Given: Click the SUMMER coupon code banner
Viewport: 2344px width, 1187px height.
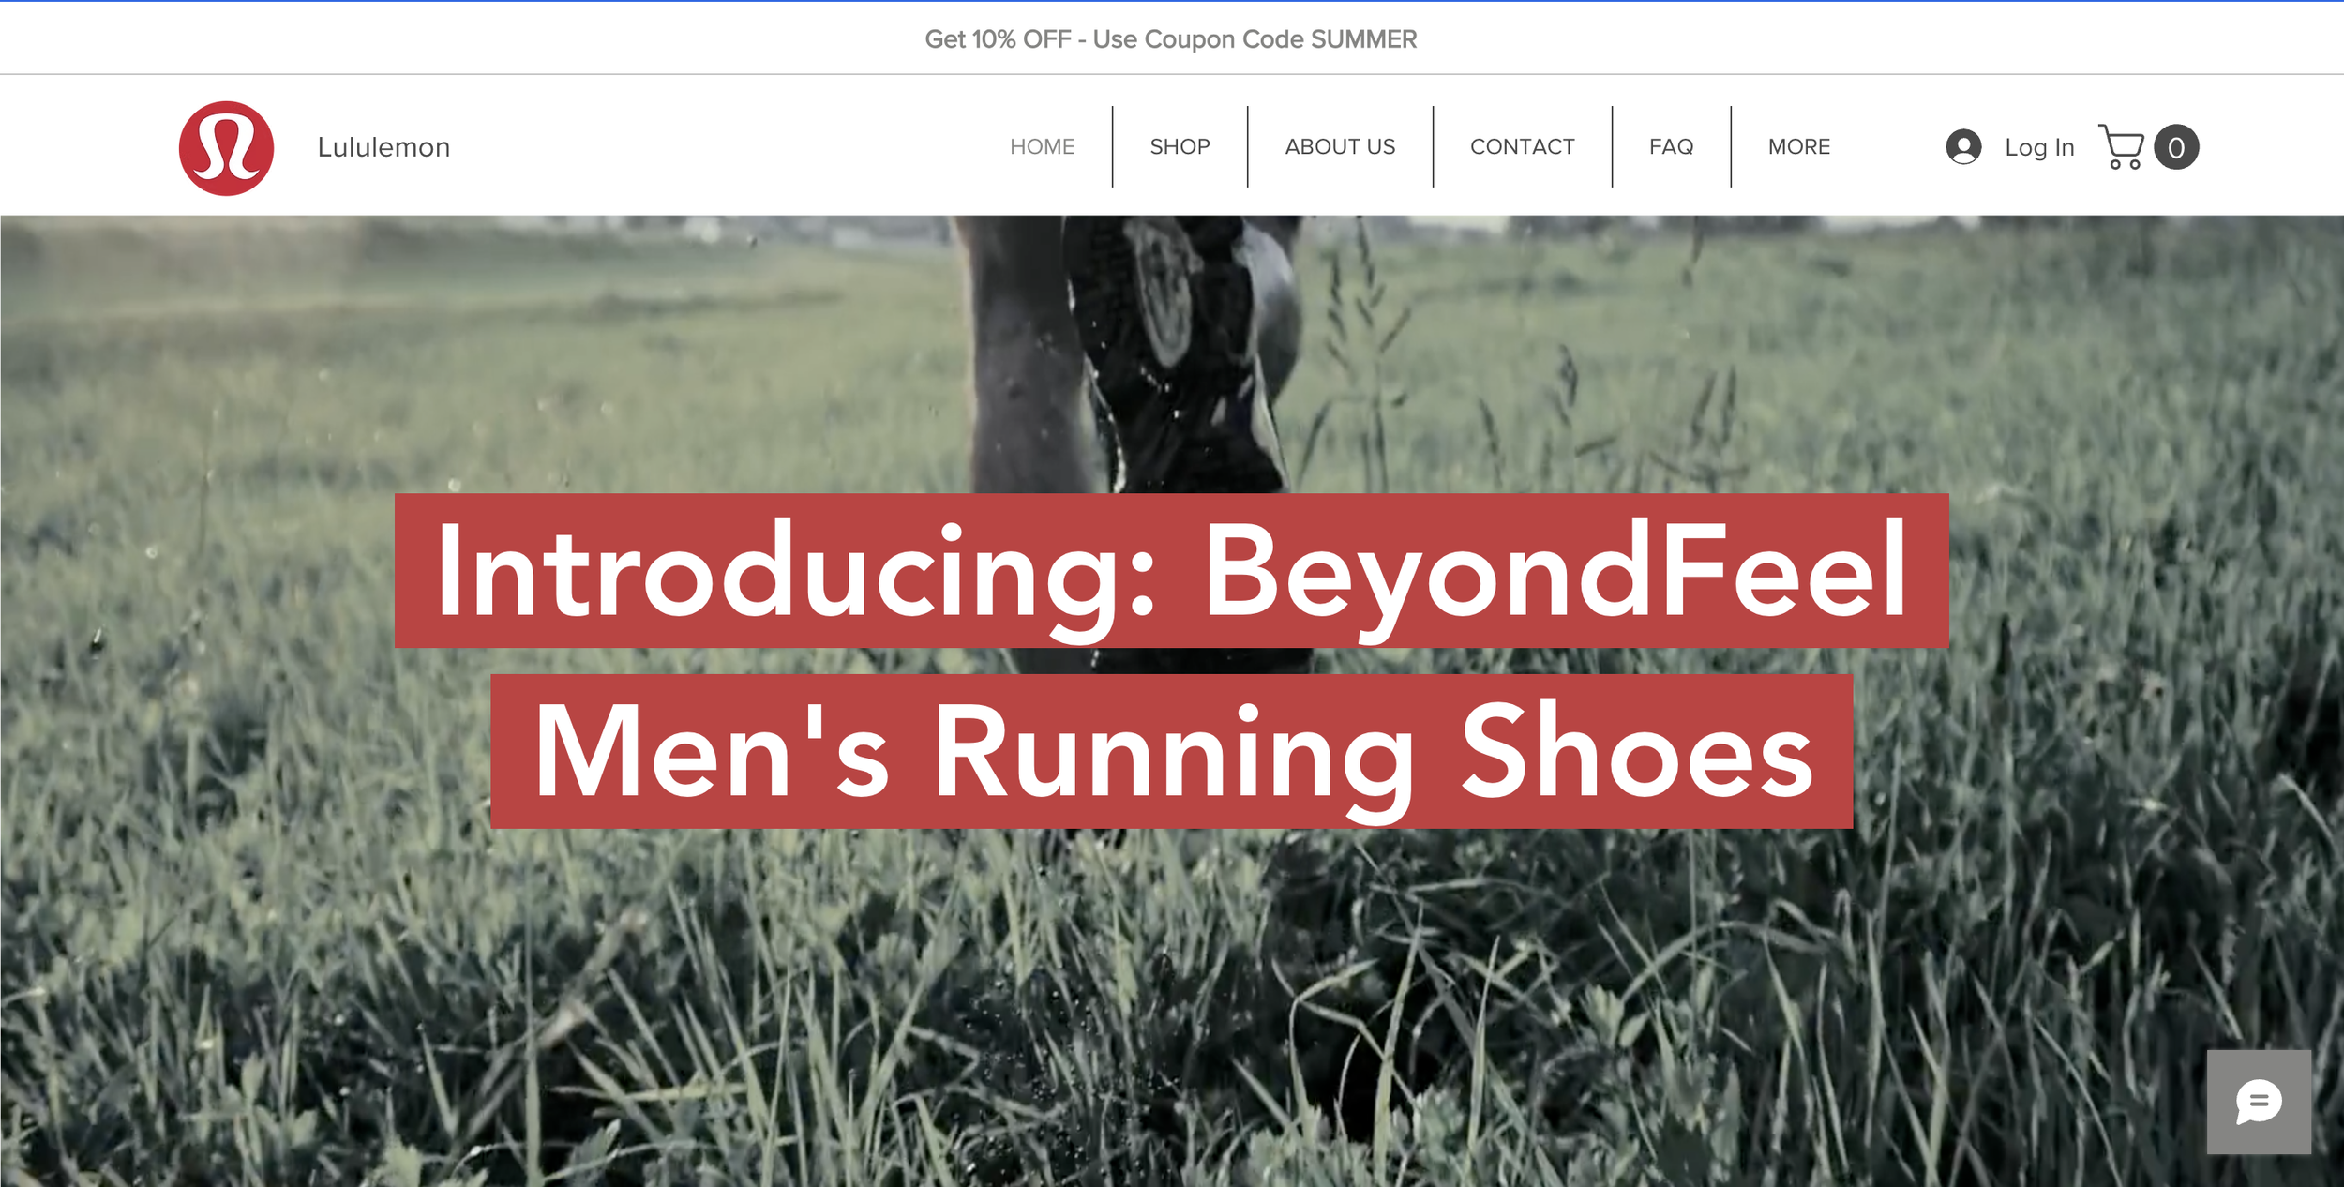Looking at the screenshot, I should coord(1362,39).
